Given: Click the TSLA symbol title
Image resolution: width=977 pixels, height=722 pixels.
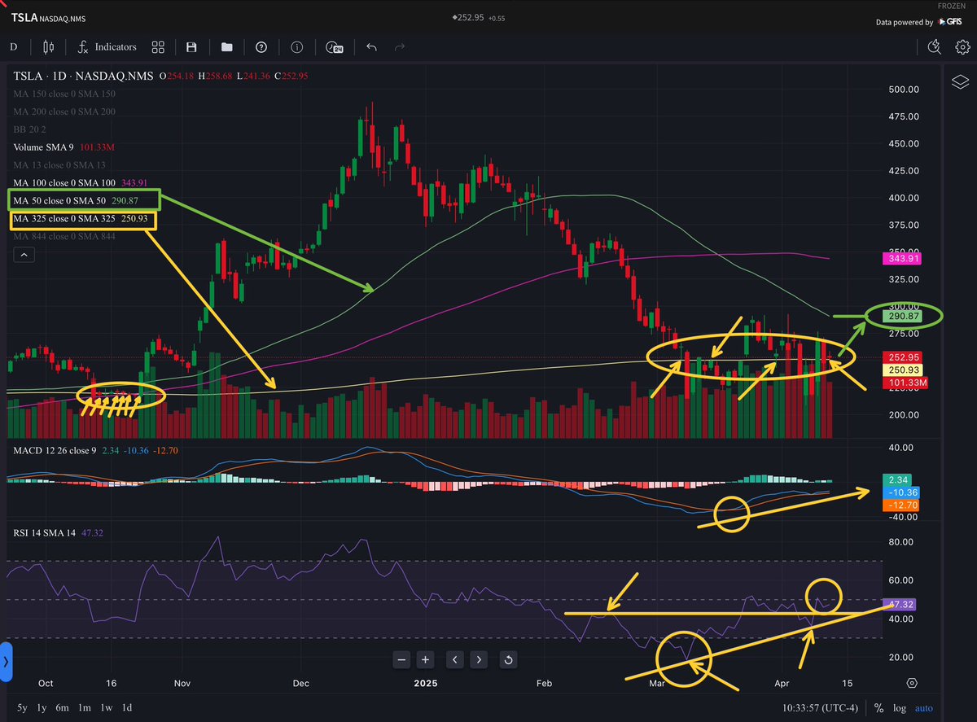Looking at the screenshot, I should 25,16.
